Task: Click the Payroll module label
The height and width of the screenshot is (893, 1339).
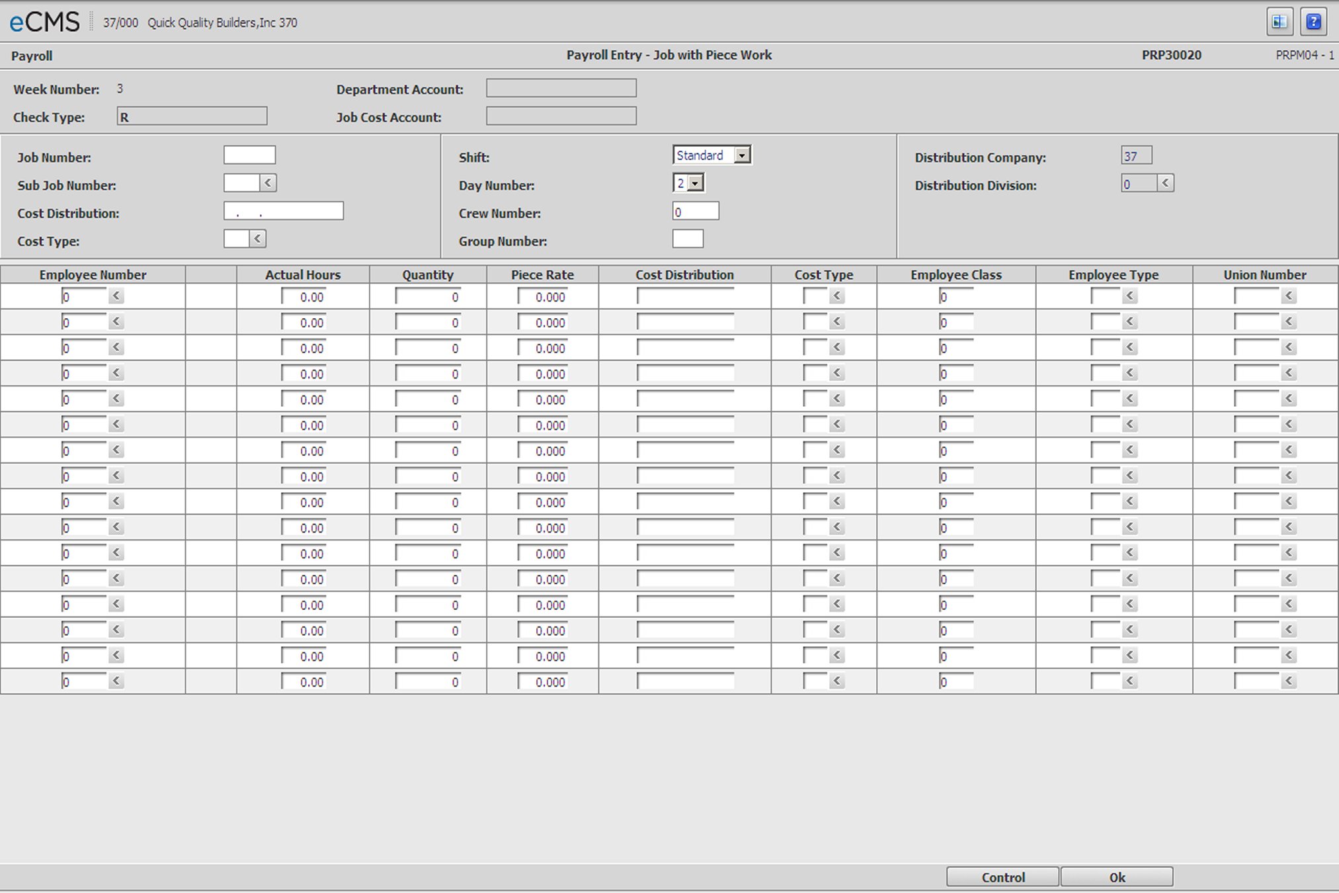Action: (x=32, y=56)
